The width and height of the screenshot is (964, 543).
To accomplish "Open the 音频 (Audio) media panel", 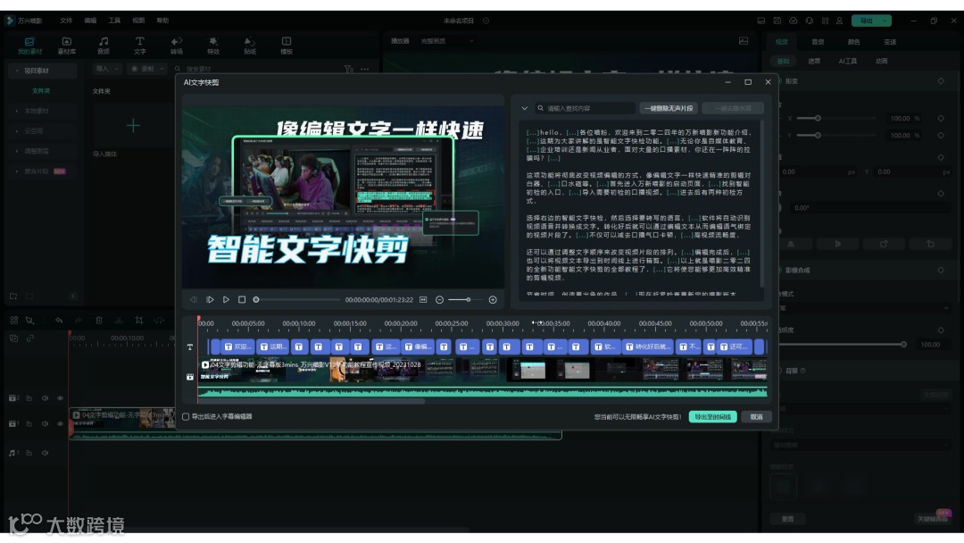I will 104,45.
